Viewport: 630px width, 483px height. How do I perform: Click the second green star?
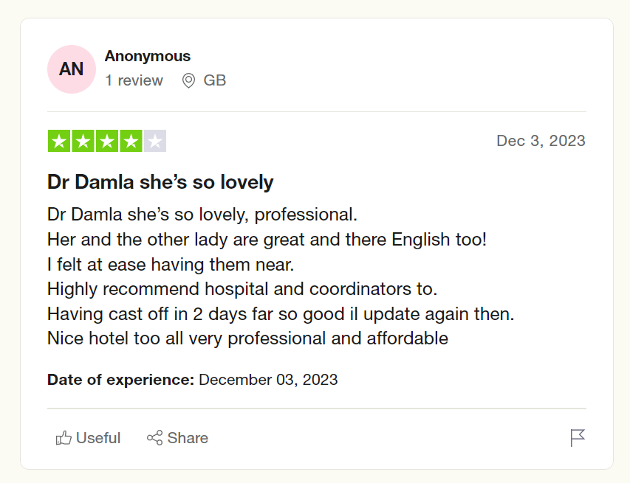tap(83, 141)
